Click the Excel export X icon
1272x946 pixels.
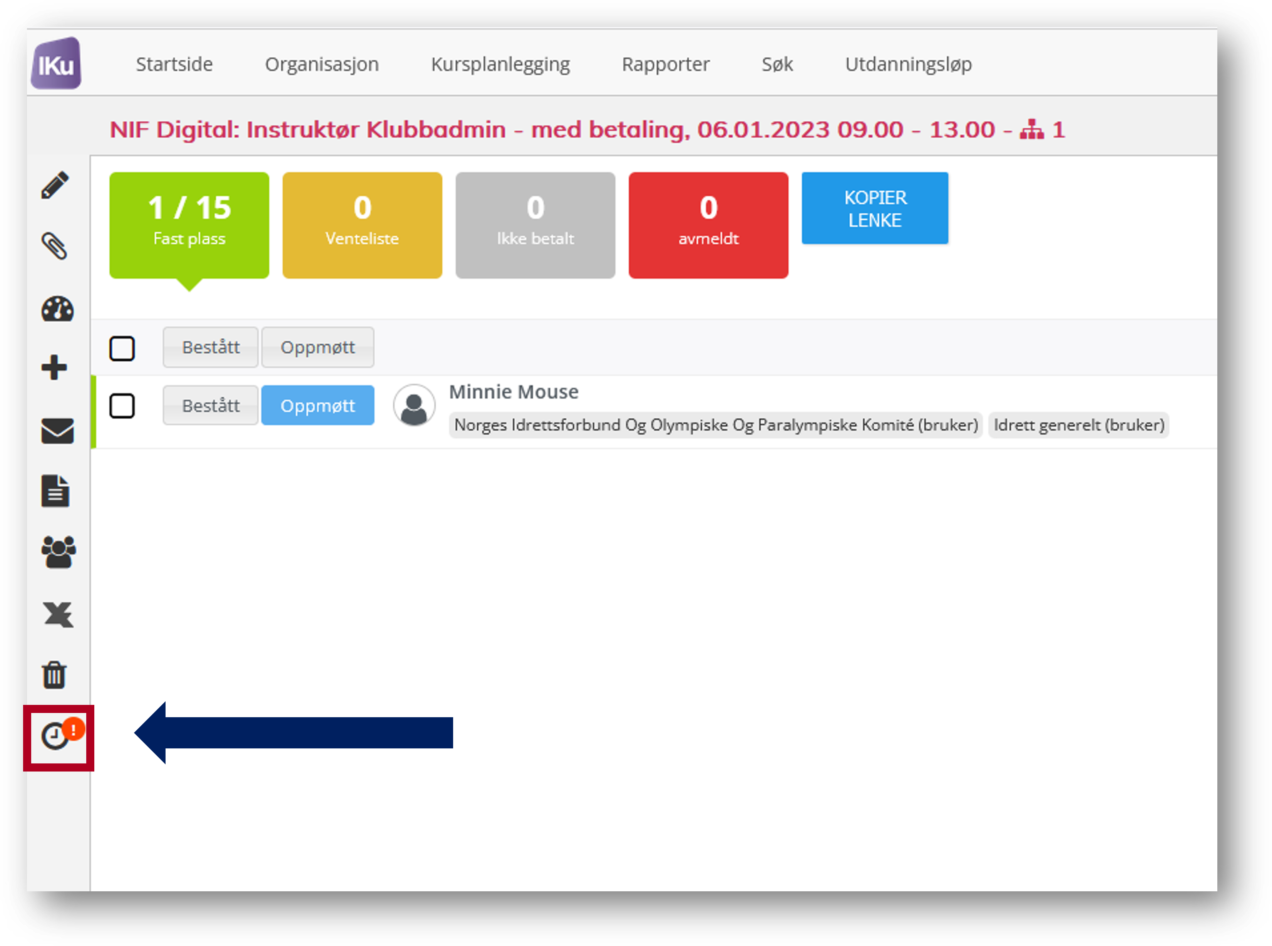[x=59, y=614]
